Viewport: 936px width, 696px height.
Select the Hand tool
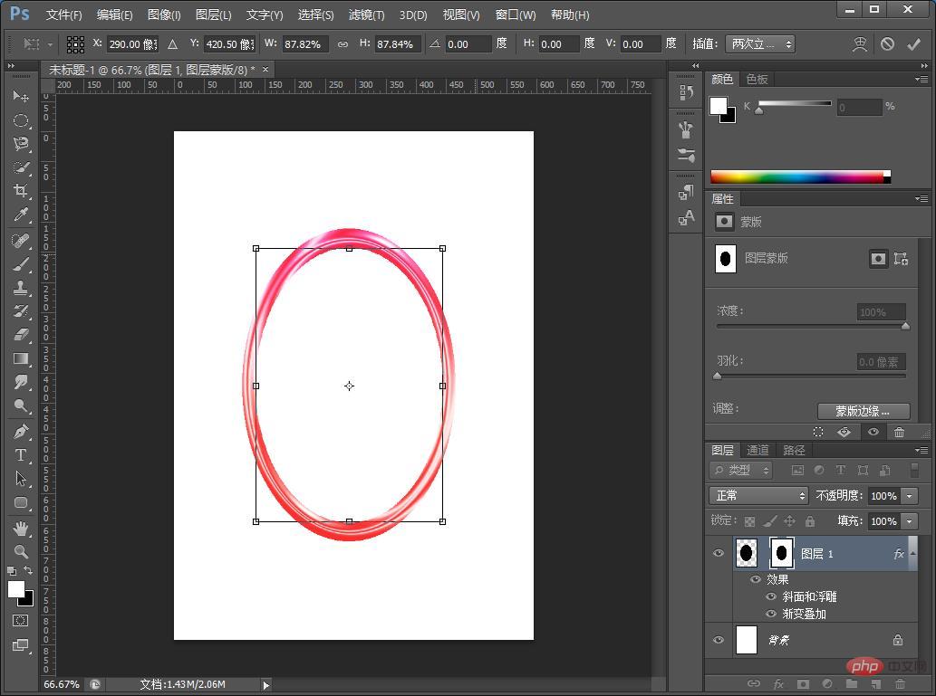click(x=21, y=528)
